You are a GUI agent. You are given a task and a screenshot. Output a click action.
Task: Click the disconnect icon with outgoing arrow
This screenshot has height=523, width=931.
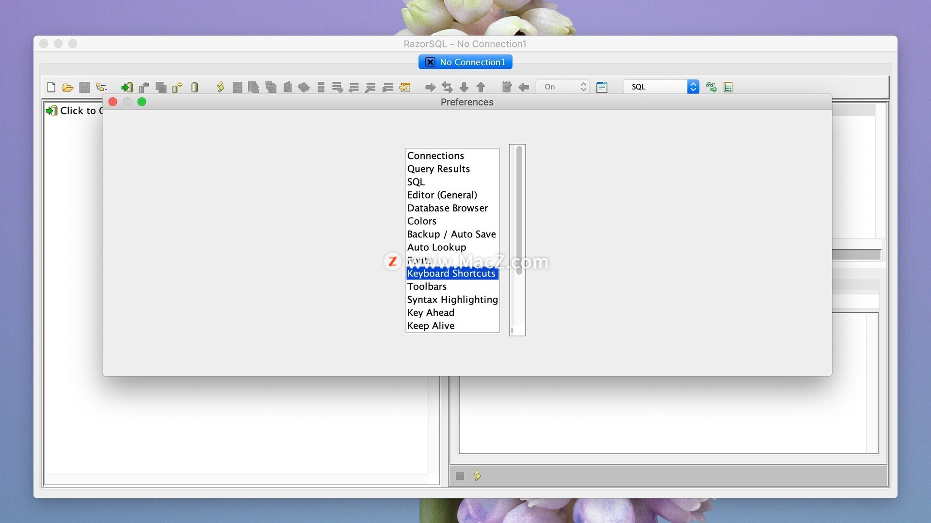click(144, 87)
